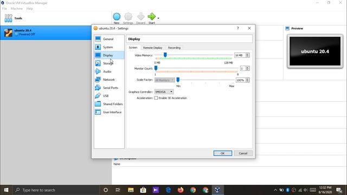The height and width of the screenshot is (195, 347).
Task: Open the File menu
Action: coord(4,9)
